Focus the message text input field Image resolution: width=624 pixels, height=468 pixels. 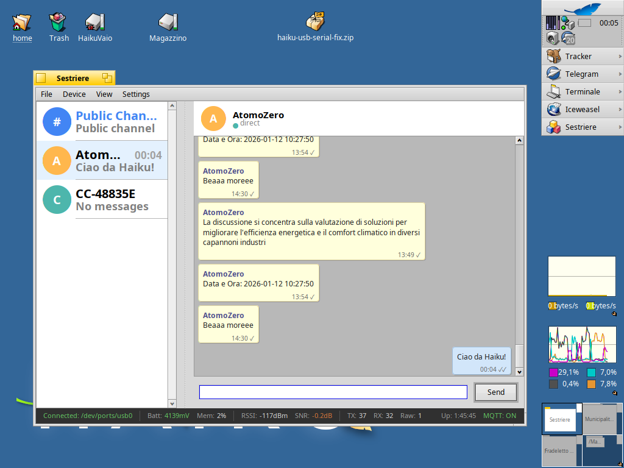pos(333,392)
